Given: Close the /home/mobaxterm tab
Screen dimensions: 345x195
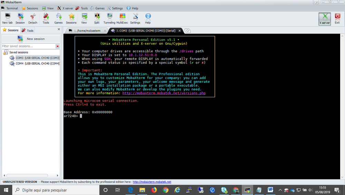Looking at the screenshot, I should coord(105,31).
